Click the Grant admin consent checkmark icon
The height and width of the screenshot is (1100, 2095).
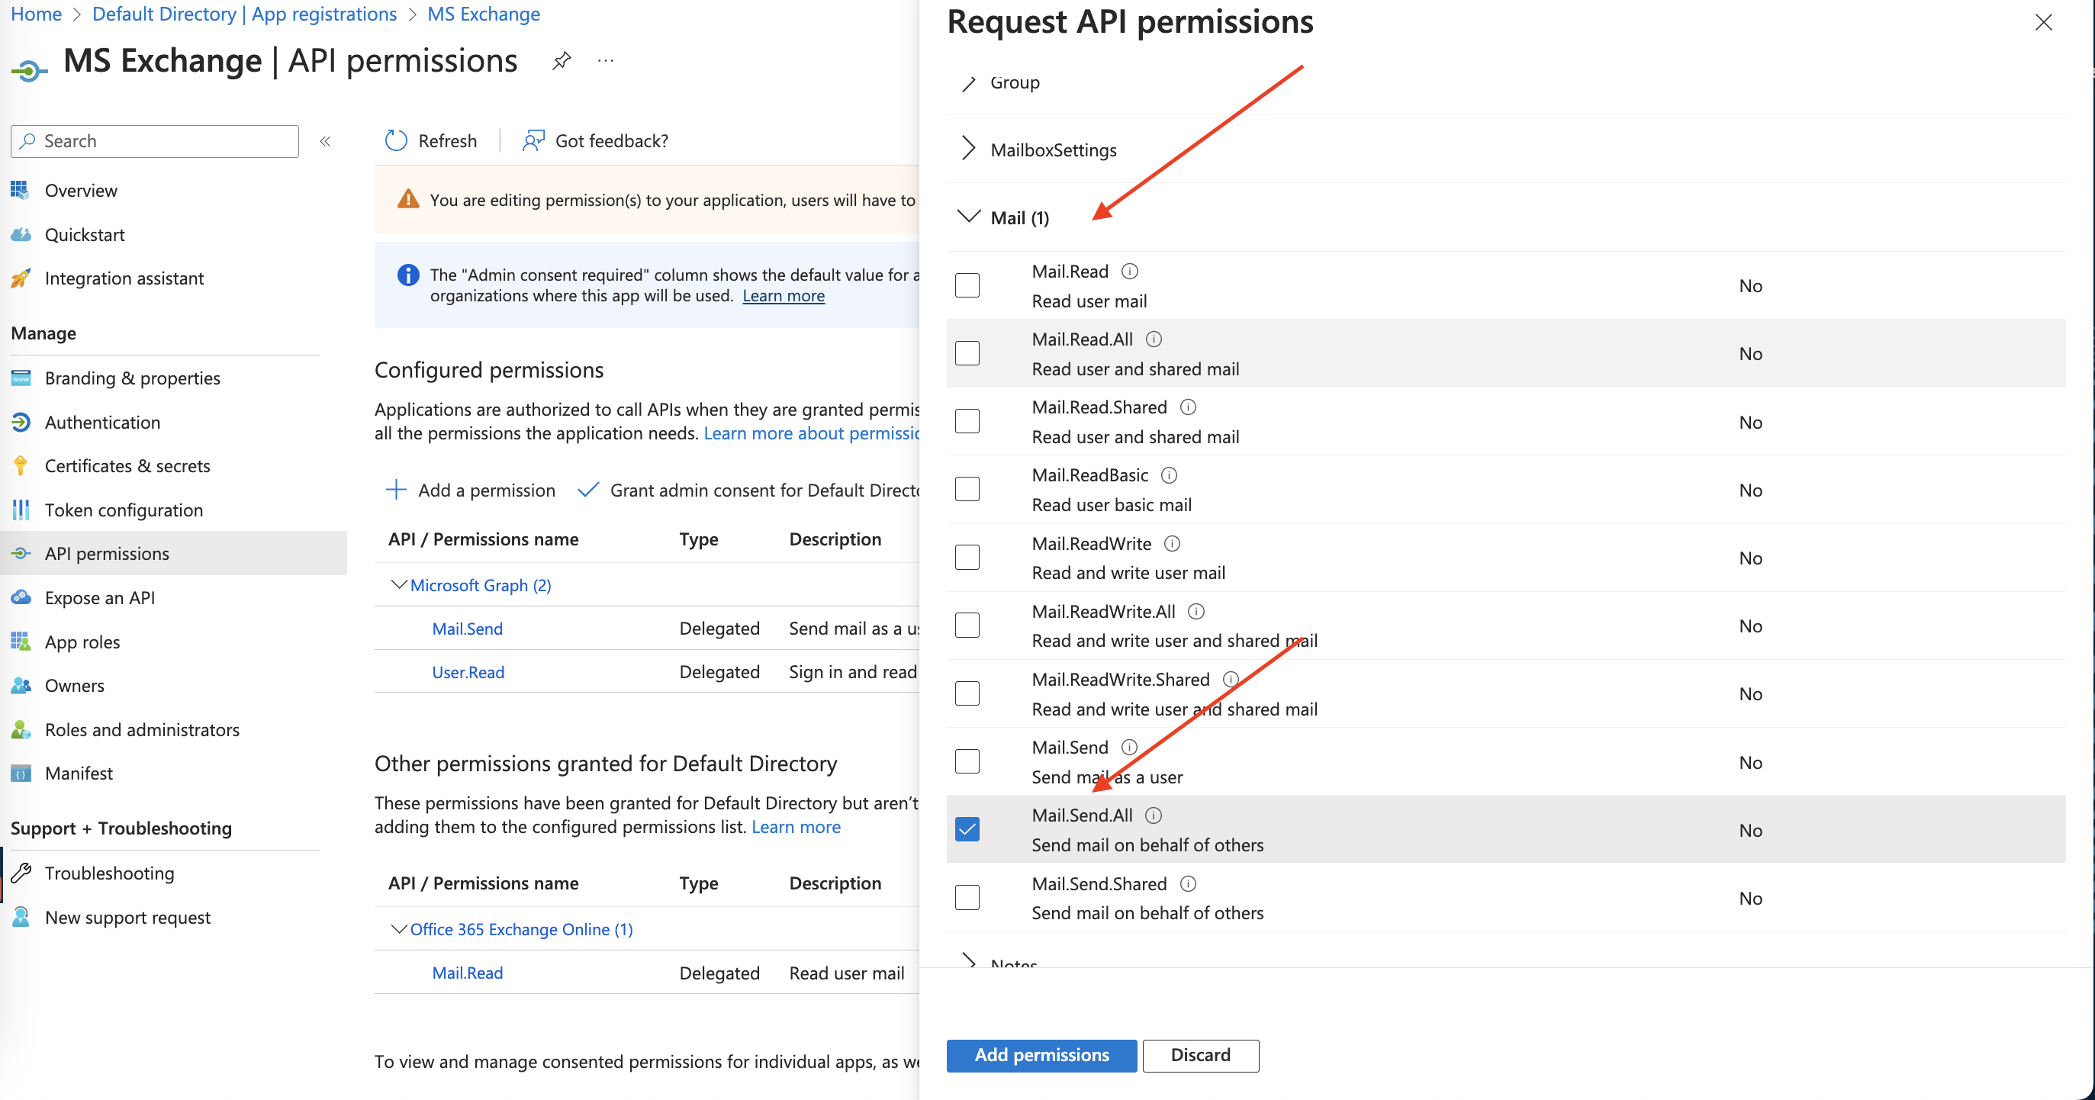(589, 490)
